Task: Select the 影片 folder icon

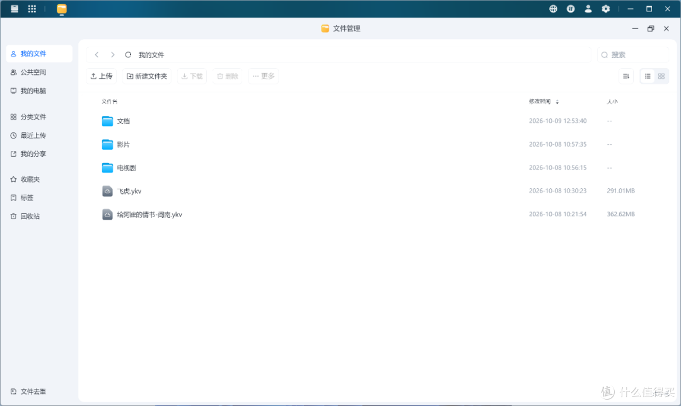Action: 107,144
